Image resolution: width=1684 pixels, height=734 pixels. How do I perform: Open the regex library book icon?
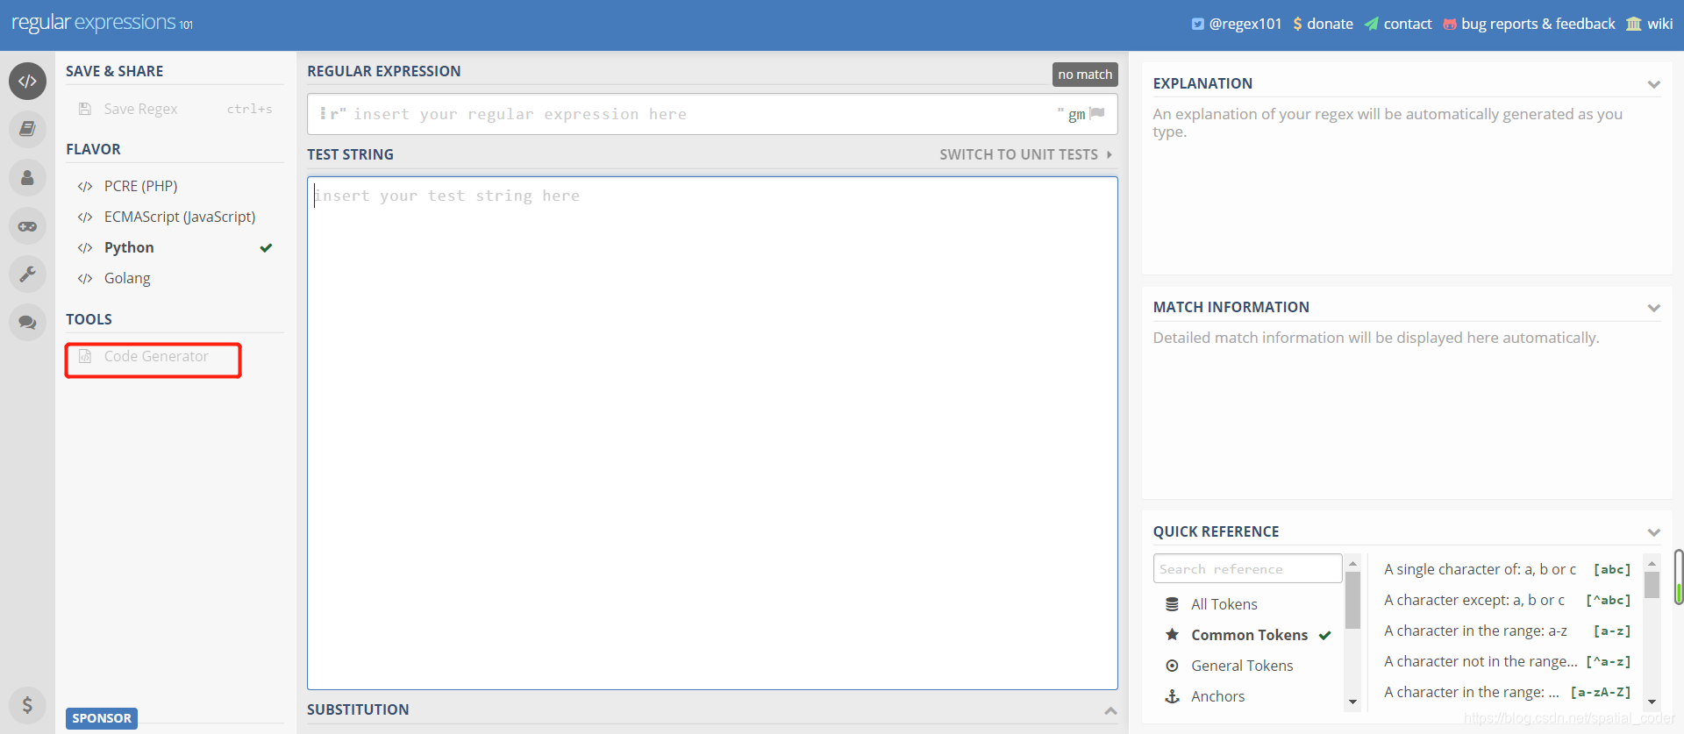click(x=27, y=129)
